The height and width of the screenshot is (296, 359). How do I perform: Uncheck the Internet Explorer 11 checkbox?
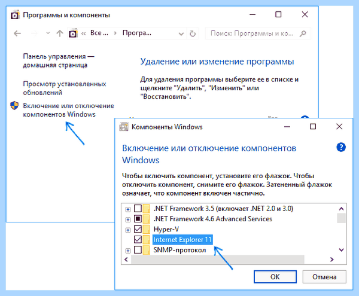tap(138, 240)
